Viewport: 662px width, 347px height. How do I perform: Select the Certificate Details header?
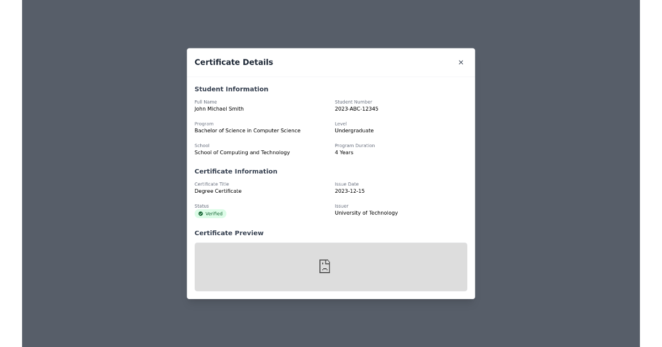[234, 62]
